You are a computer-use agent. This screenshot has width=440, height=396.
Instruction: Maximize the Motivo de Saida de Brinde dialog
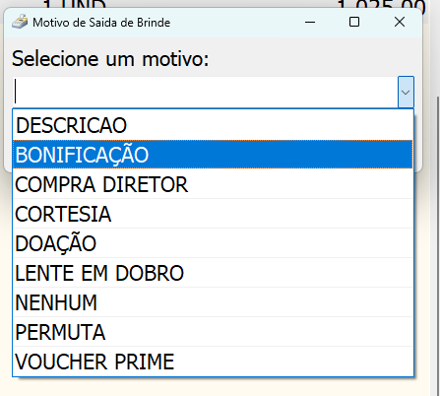click(x=354, y=23)
